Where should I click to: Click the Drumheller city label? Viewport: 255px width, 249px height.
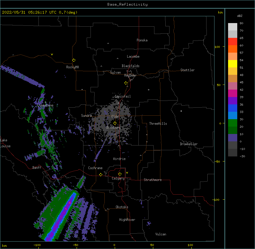(x=189, y=144)
